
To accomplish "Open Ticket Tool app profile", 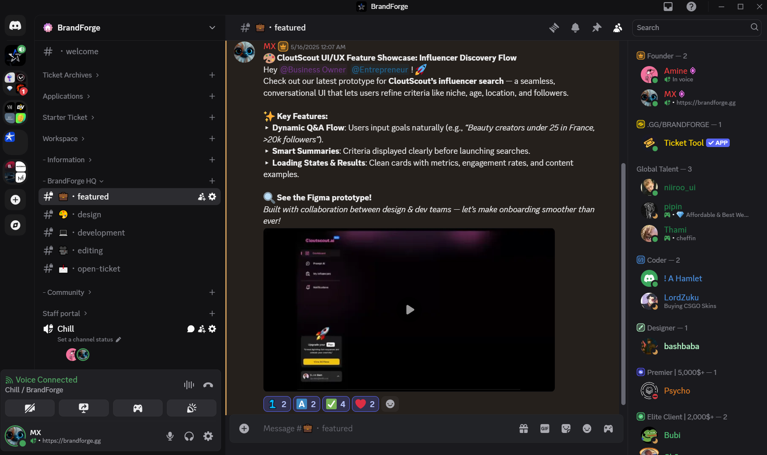I will [696, 143].
